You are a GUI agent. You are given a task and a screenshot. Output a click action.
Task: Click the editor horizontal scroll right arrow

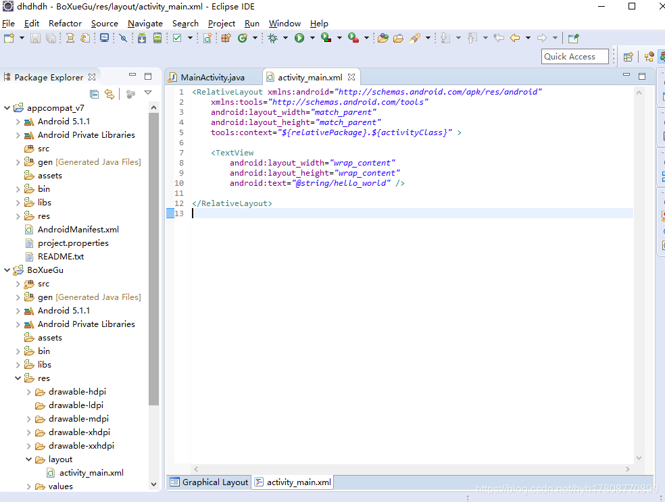click(628, 470)
